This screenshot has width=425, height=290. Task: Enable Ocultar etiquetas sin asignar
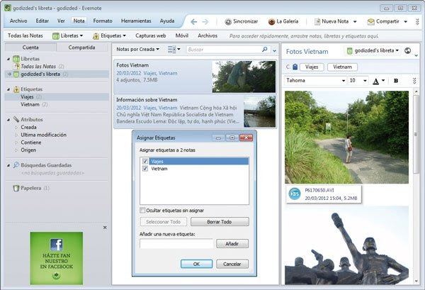coord(142,211)
